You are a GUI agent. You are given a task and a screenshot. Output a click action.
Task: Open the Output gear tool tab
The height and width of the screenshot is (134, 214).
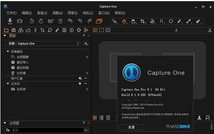pyautogui.click(x=79, y=30)
